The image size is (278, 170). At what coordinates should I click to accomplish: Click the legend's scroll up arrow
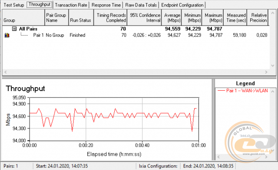coord(273,92)
